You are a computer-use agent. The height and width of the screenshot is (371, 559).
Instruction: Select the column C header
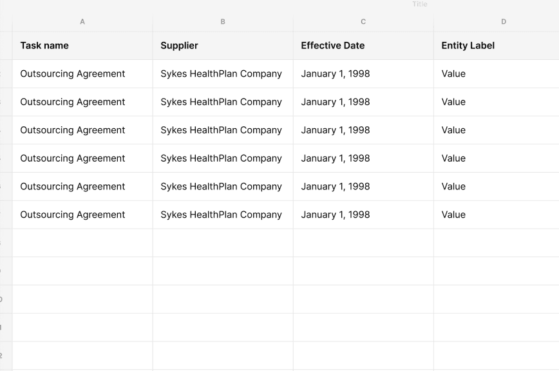pyautogui.click(x=363, y=22)
